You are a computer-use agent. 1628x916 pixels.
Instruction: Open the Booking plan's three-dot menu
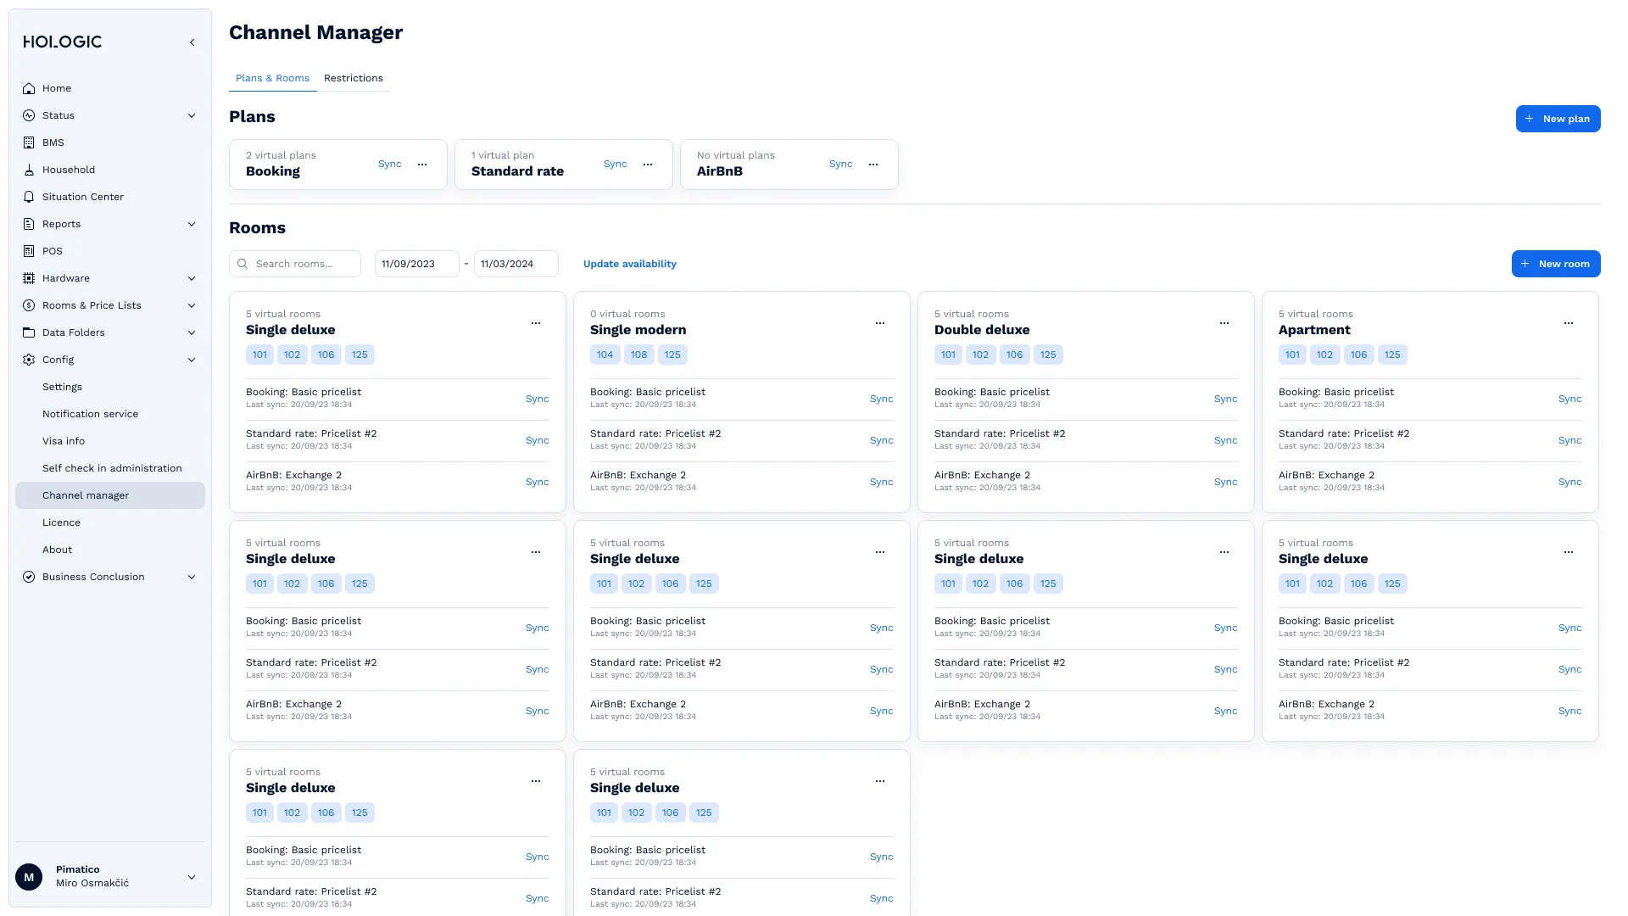point(422,165)
